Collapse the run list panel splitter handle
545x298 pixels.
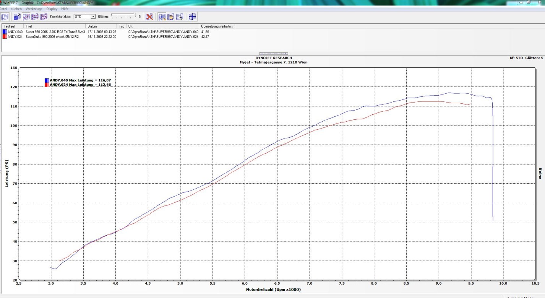point(273,54)
